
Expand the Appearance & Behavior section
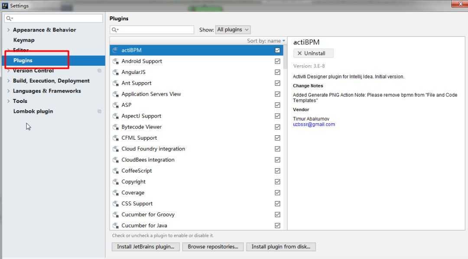pyautogui.click(x=8, y=30)
